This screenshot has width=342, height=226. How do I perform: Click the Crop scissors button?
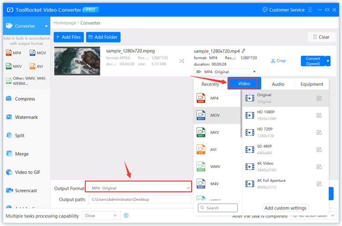tap(278, 61)
